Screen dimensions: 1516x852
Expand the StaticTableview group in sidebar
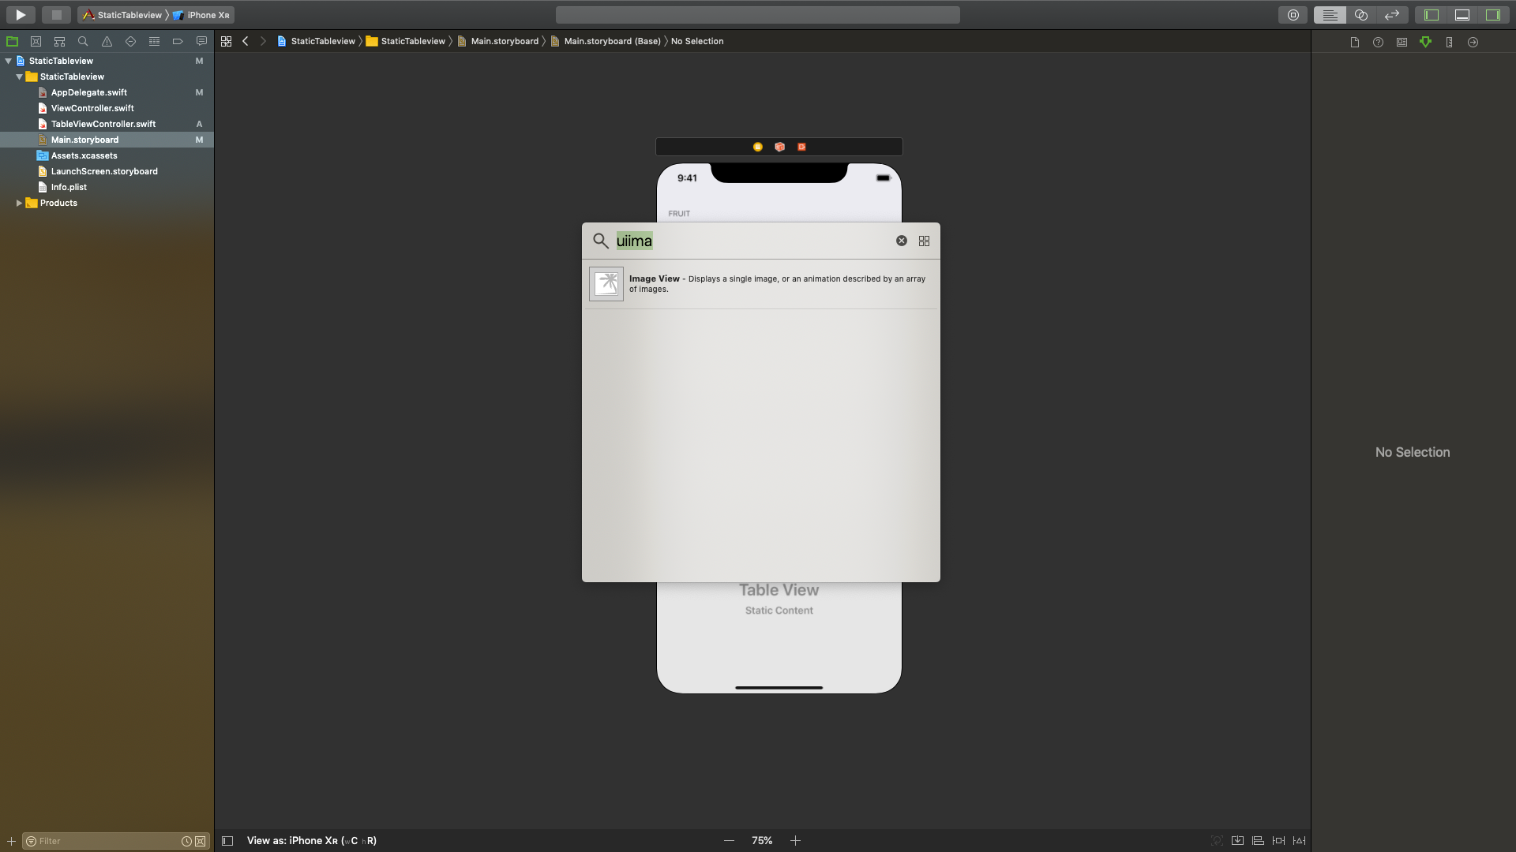pyautogui.click(x=21, y=76)
